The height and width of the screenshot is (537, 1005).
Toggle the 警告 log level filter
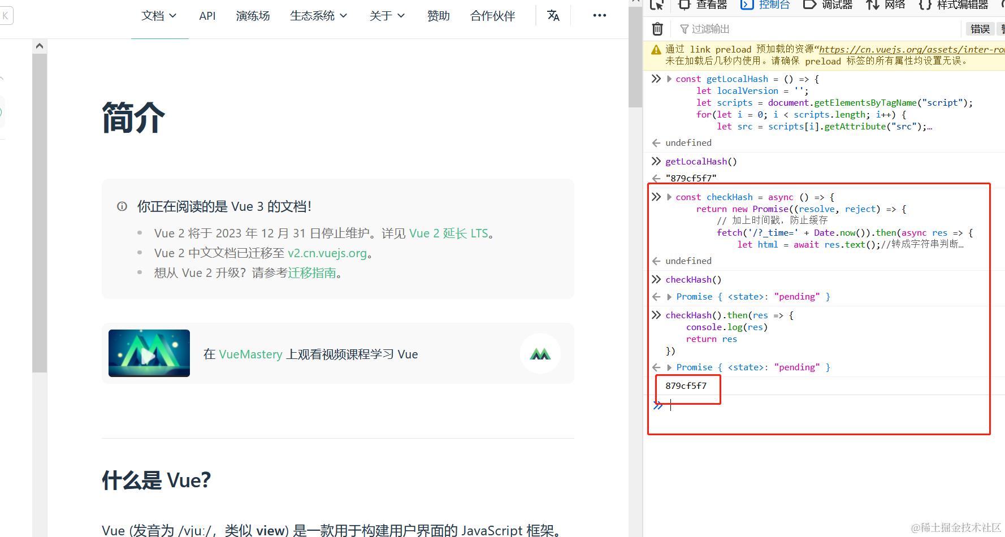coord(1002,28)
